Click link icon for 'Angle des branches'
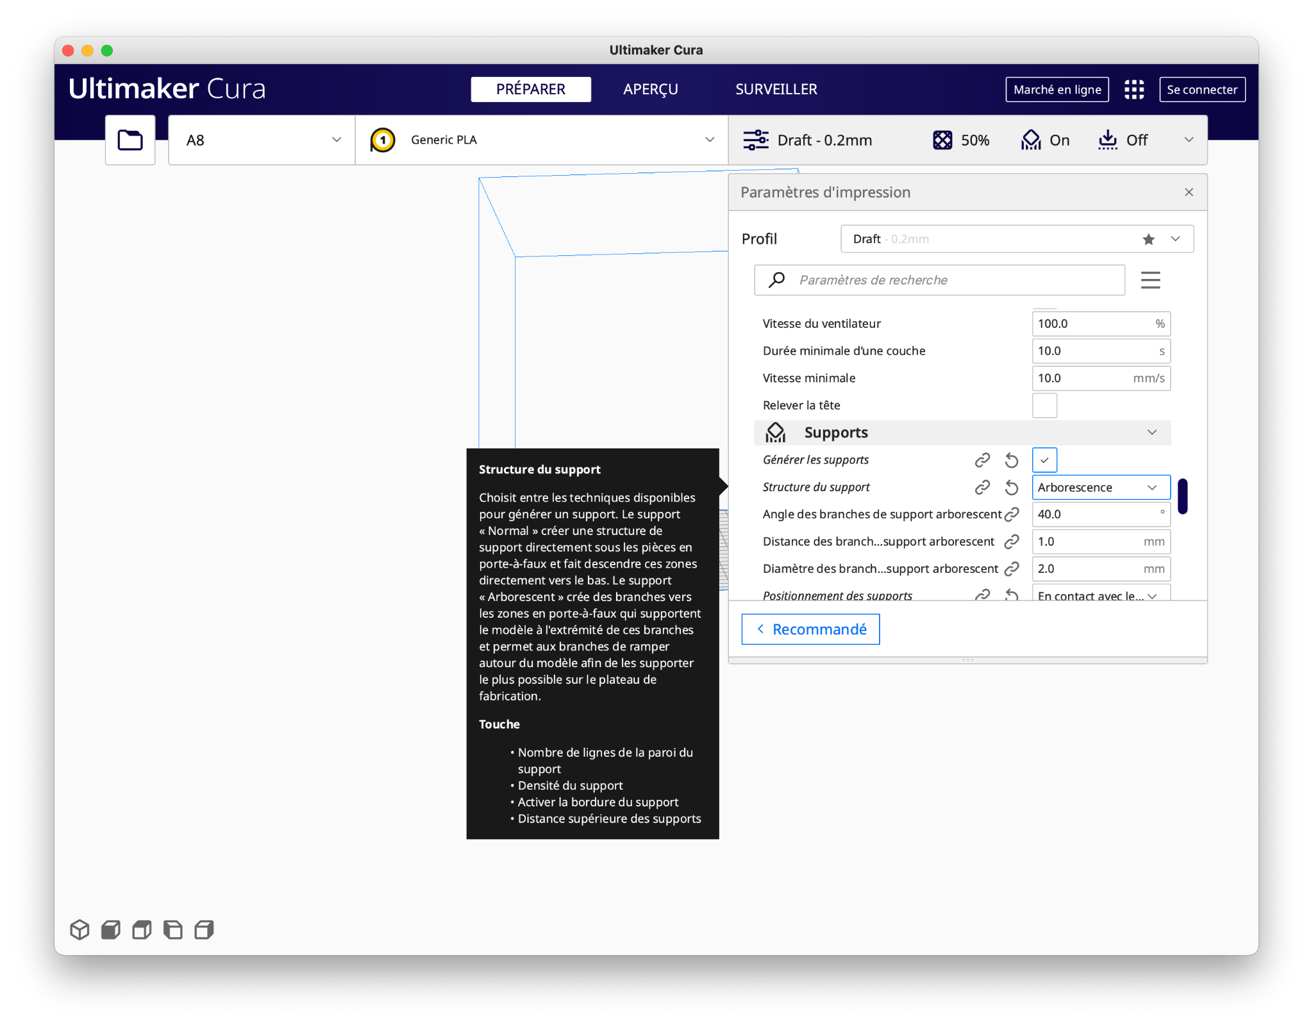This screenshot has height=1027, width=1313. click(1012, 514)
